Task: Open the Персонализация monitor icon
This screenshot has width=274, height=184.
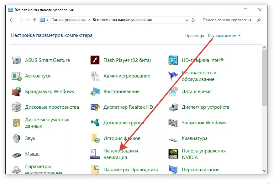Action: click(173, 169)
